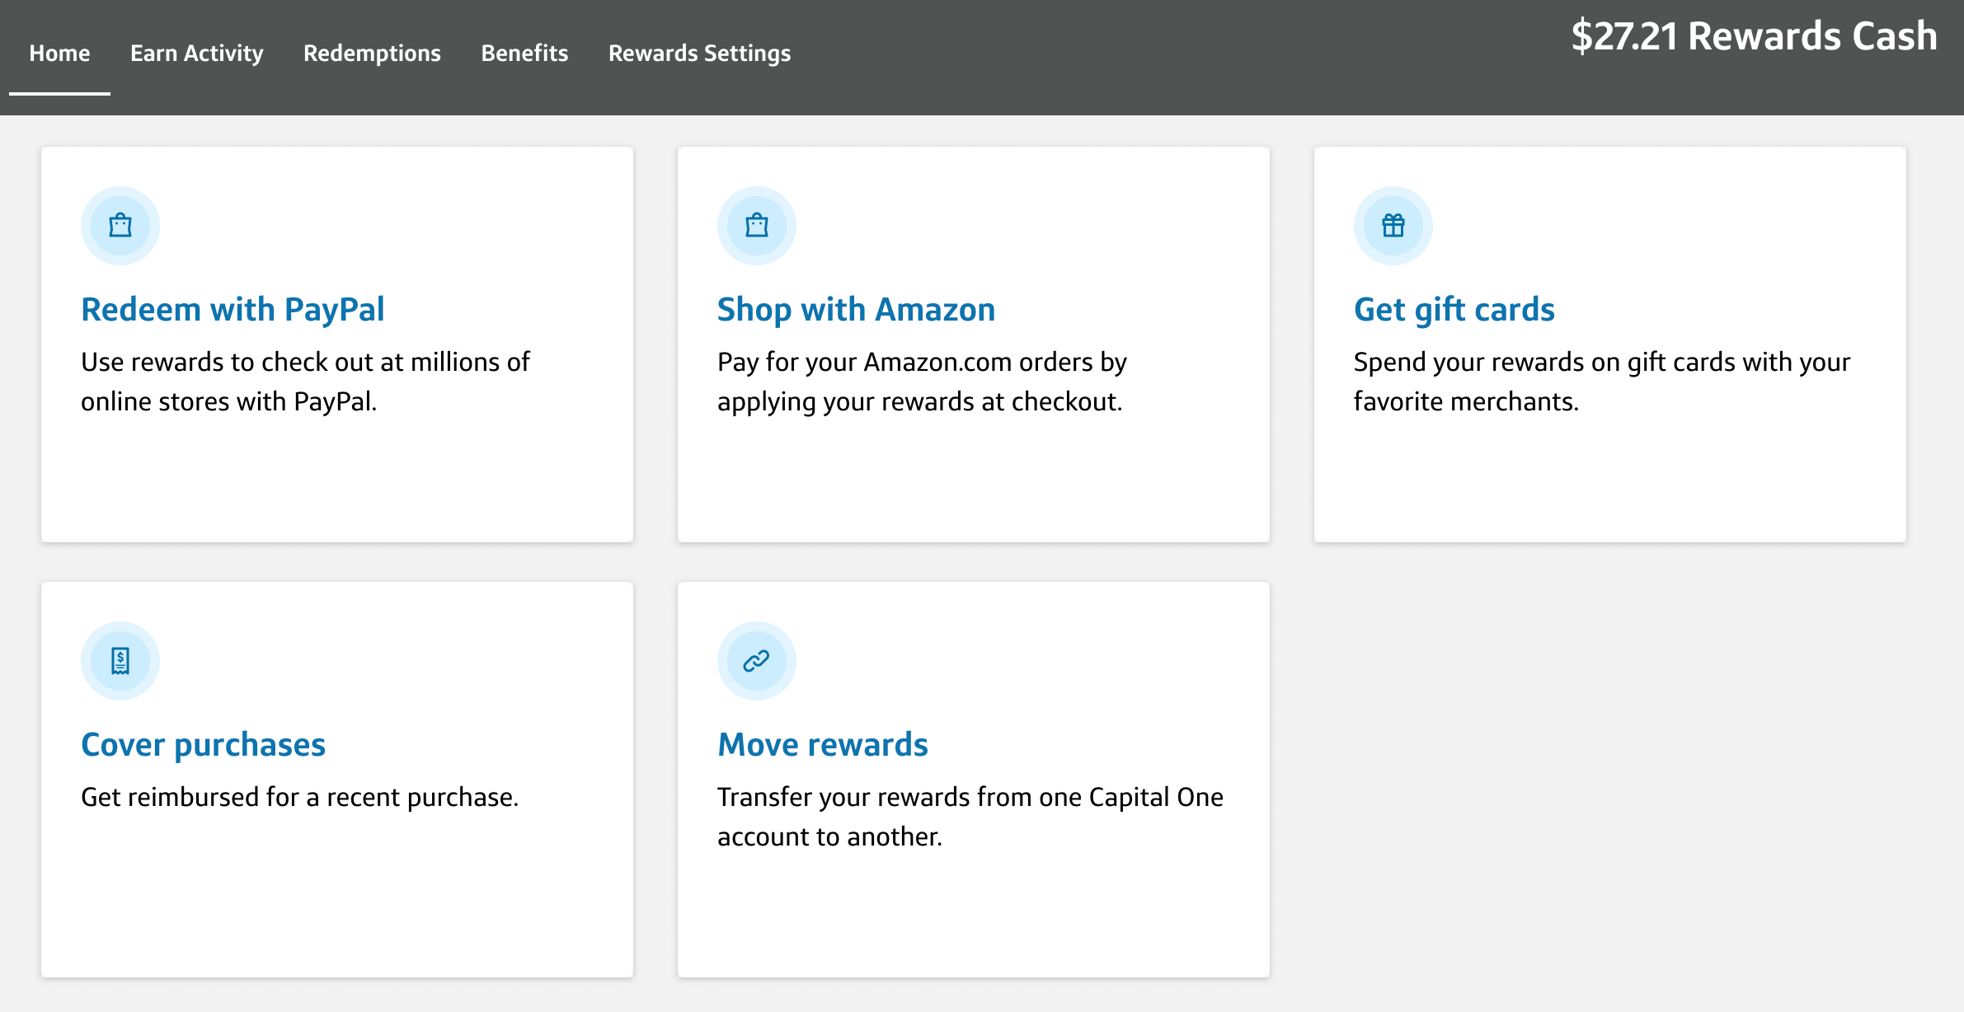Viewport: 1964px width, 1012px height.
Task: Select the Rewards Settings tab
Action: 699,53
